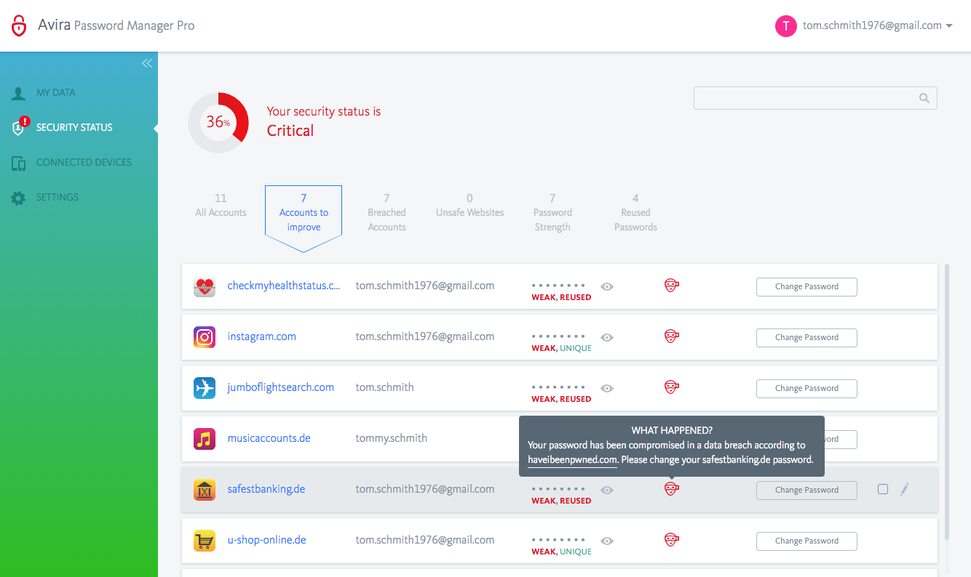Click 'WEAK, UNIQUE' label in instagram row
Image resolution: width=971 pixels, height=577 pixels.
(x=561, y=348)
